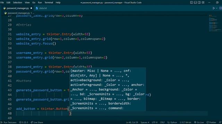Screen dimensions: 222x124
Task: Toggle the secondary side bar layout icon
Action: pyautogui.click(x=199, y=2)
